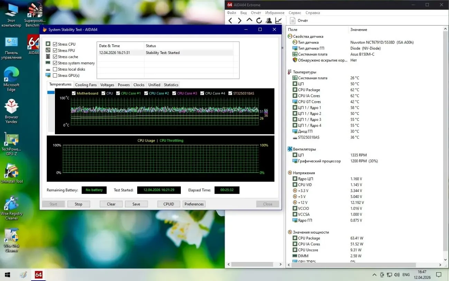Enable the Stress local disks checkbox

(x=55, y=69)
